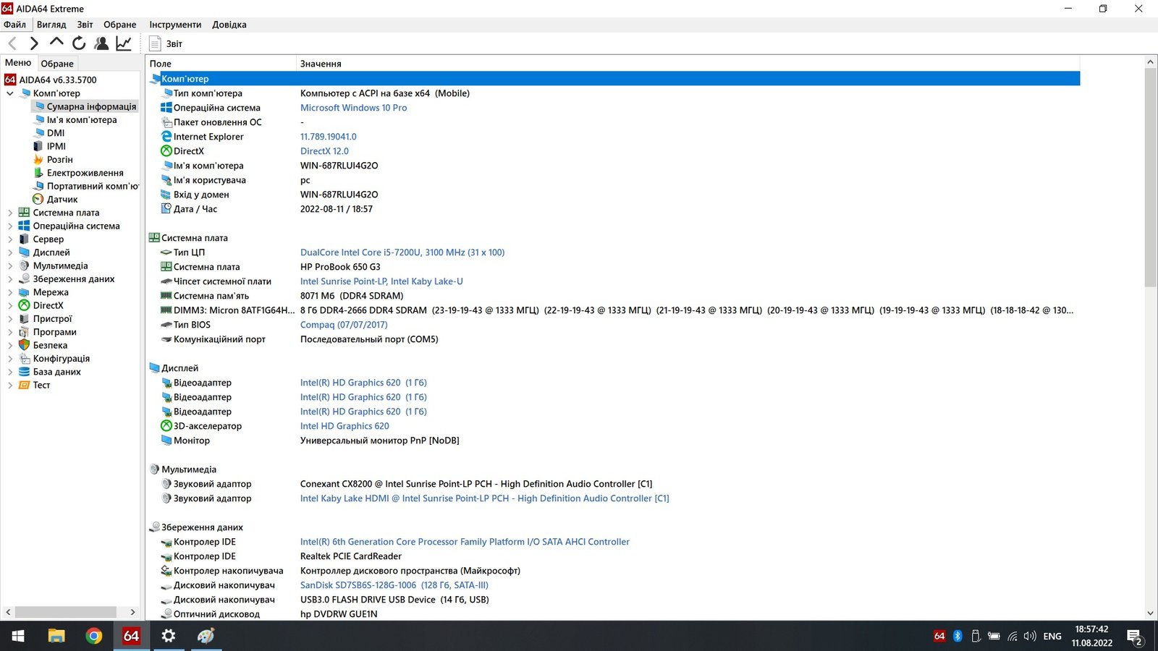Open Розгін overclock tree item
Image resolution: width=1158 pixels, height=651 pixels.
60,160
